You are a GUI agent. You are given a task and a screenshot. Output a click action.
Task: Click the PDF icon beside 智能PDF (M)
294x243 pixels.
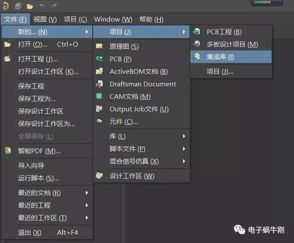coord(7,151)
